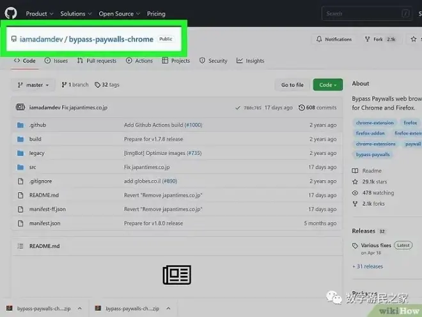The image size is (422, 317).
Task: Expand the Open Source menu
Action: point(119,13)
